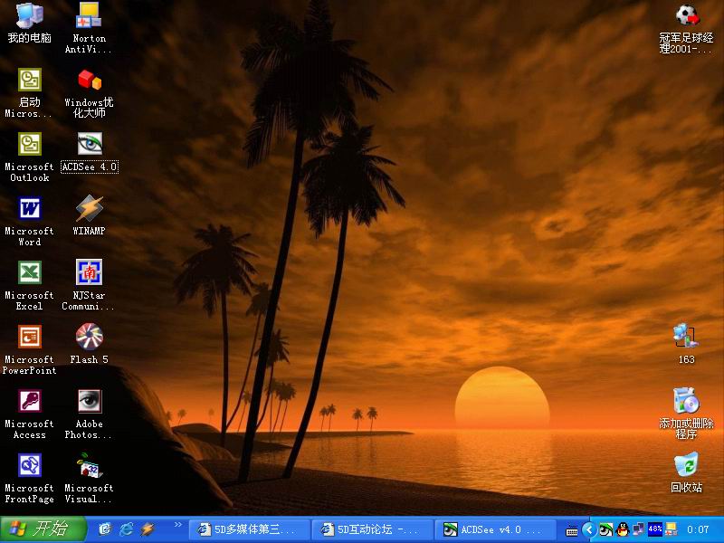This screenshot has width=724, height=543.
Task: Click the Microsoft Word shortcut icon
Action: tap(29, 209)
